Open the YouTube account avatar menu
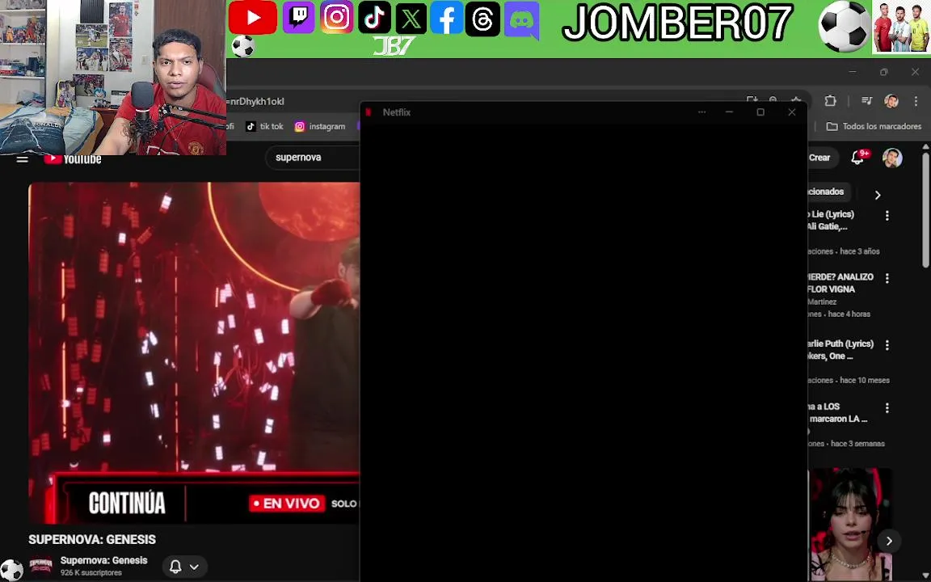The height and width of the screenshot is (582, 931). coord(892,158)
